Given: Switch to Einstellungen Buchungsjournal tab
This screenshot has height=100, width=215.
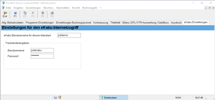Looking at the screenshot, I should (x=73, y=23).
